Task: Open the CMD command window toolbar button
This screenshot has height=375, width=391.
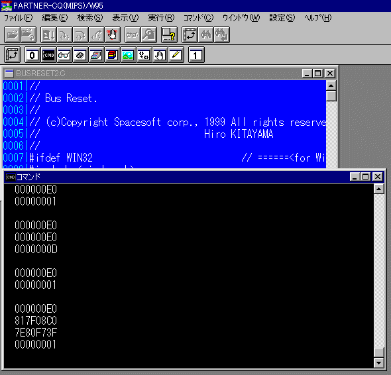Action: [x=48, y=55]
